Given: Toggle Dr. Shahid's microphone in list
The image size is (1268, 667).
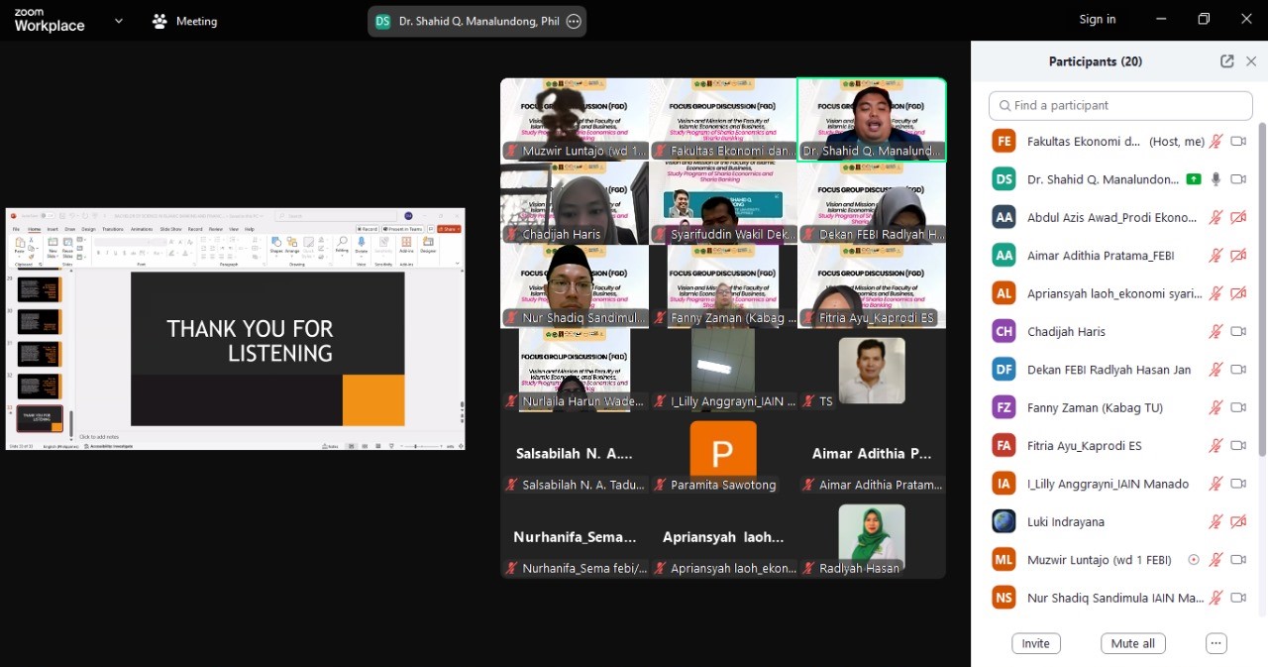Looking at the screenshot, I should coord(1215,179).
